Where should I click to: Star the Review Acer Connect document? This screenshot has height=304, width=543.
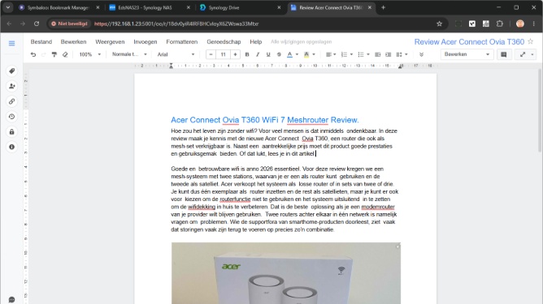click(530, 41)
